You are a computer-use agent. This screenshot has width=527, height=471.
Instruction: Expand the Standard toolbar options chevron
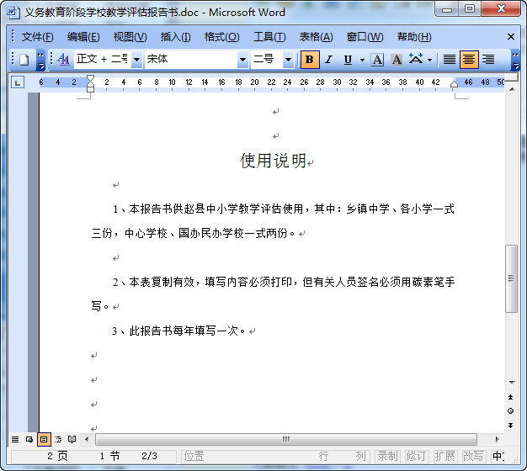click(x=40, y=61)
